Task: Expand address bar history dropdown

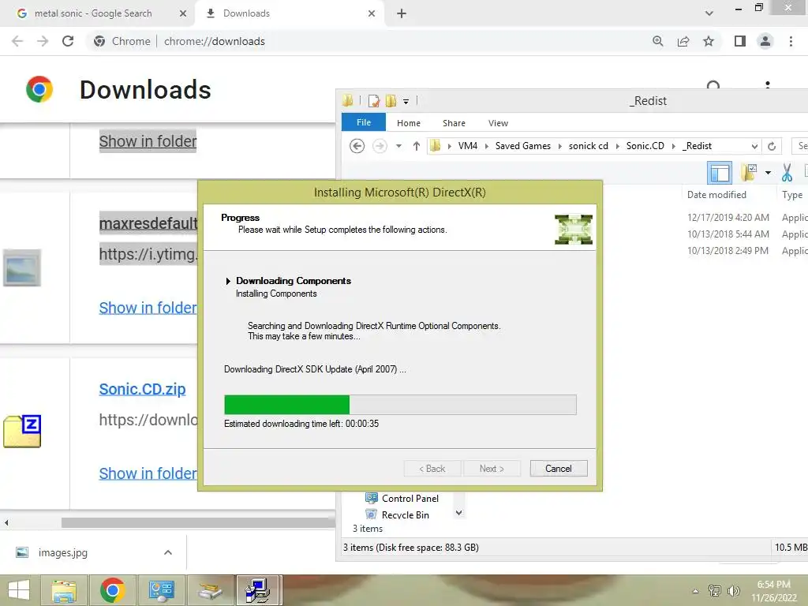Action: (x=754, y=146)
